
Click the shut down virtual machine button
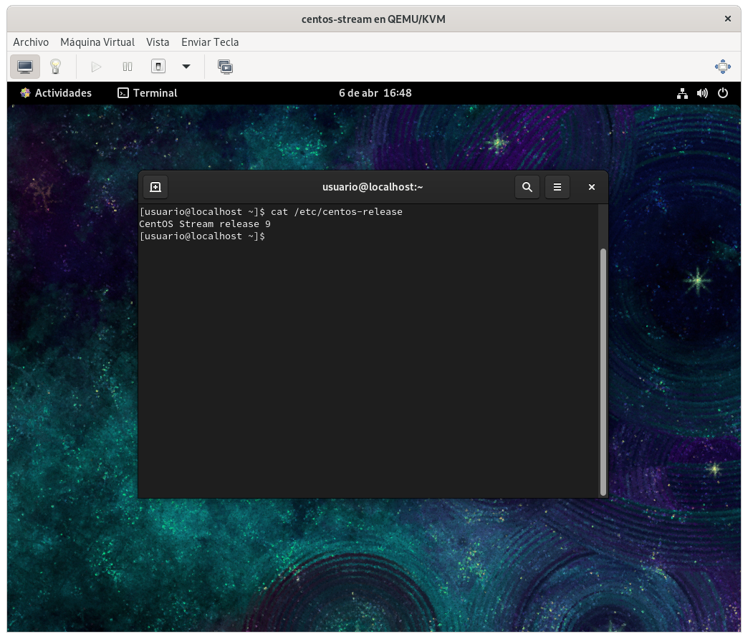click(158, 67)
